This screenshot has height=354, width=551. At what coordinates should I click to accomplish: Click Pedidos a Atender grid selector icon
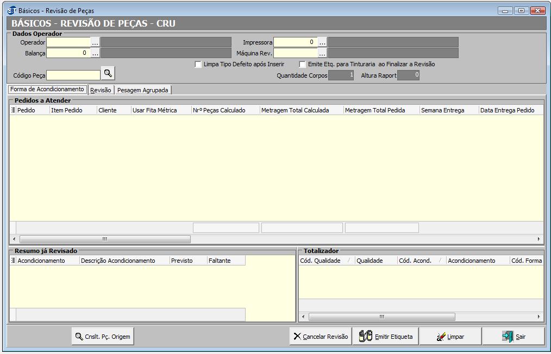(x=14, y=110)
